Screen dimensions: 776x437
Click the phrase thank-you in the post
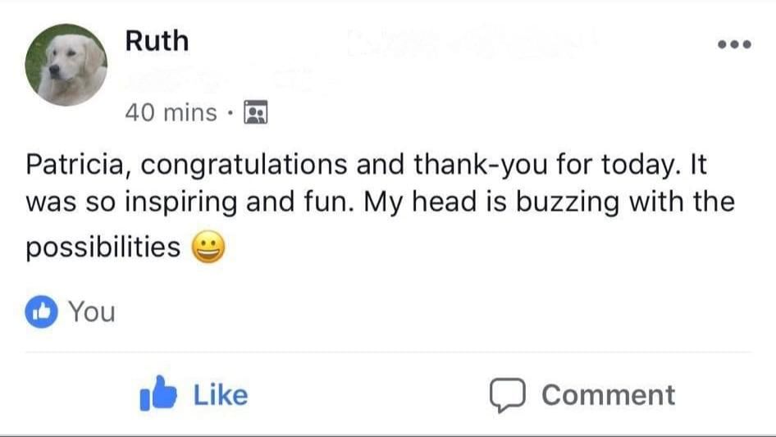pyautogui.click(x=481, y=164)
